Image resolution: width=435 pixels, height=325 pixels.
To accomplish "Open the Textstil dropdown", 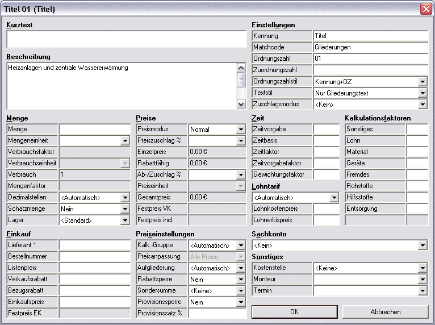I will 423,93.
